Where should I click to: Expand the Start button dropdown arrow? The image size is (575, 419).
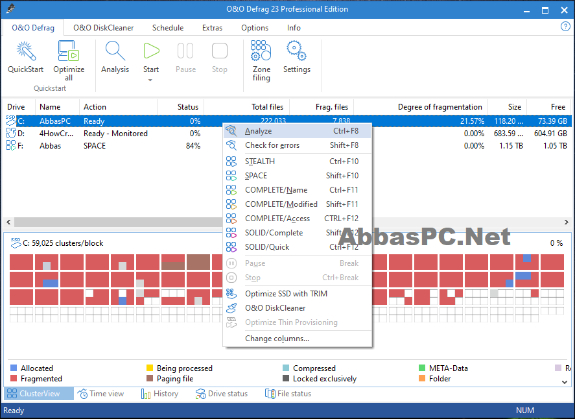(x=150, y=80)
